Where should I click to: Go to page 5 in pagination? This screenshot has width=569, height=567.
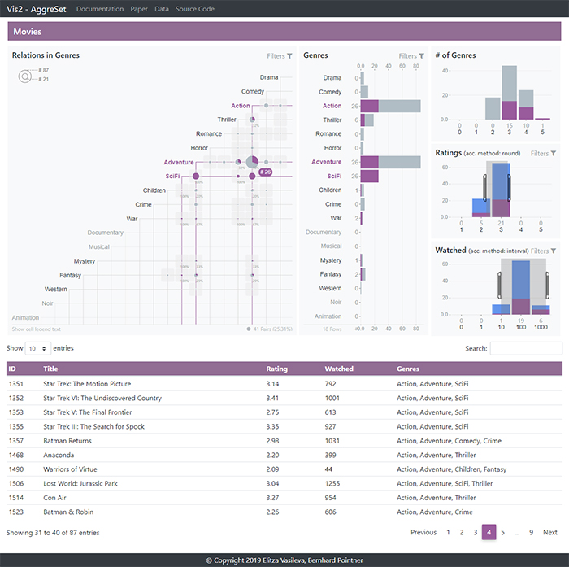502,532
